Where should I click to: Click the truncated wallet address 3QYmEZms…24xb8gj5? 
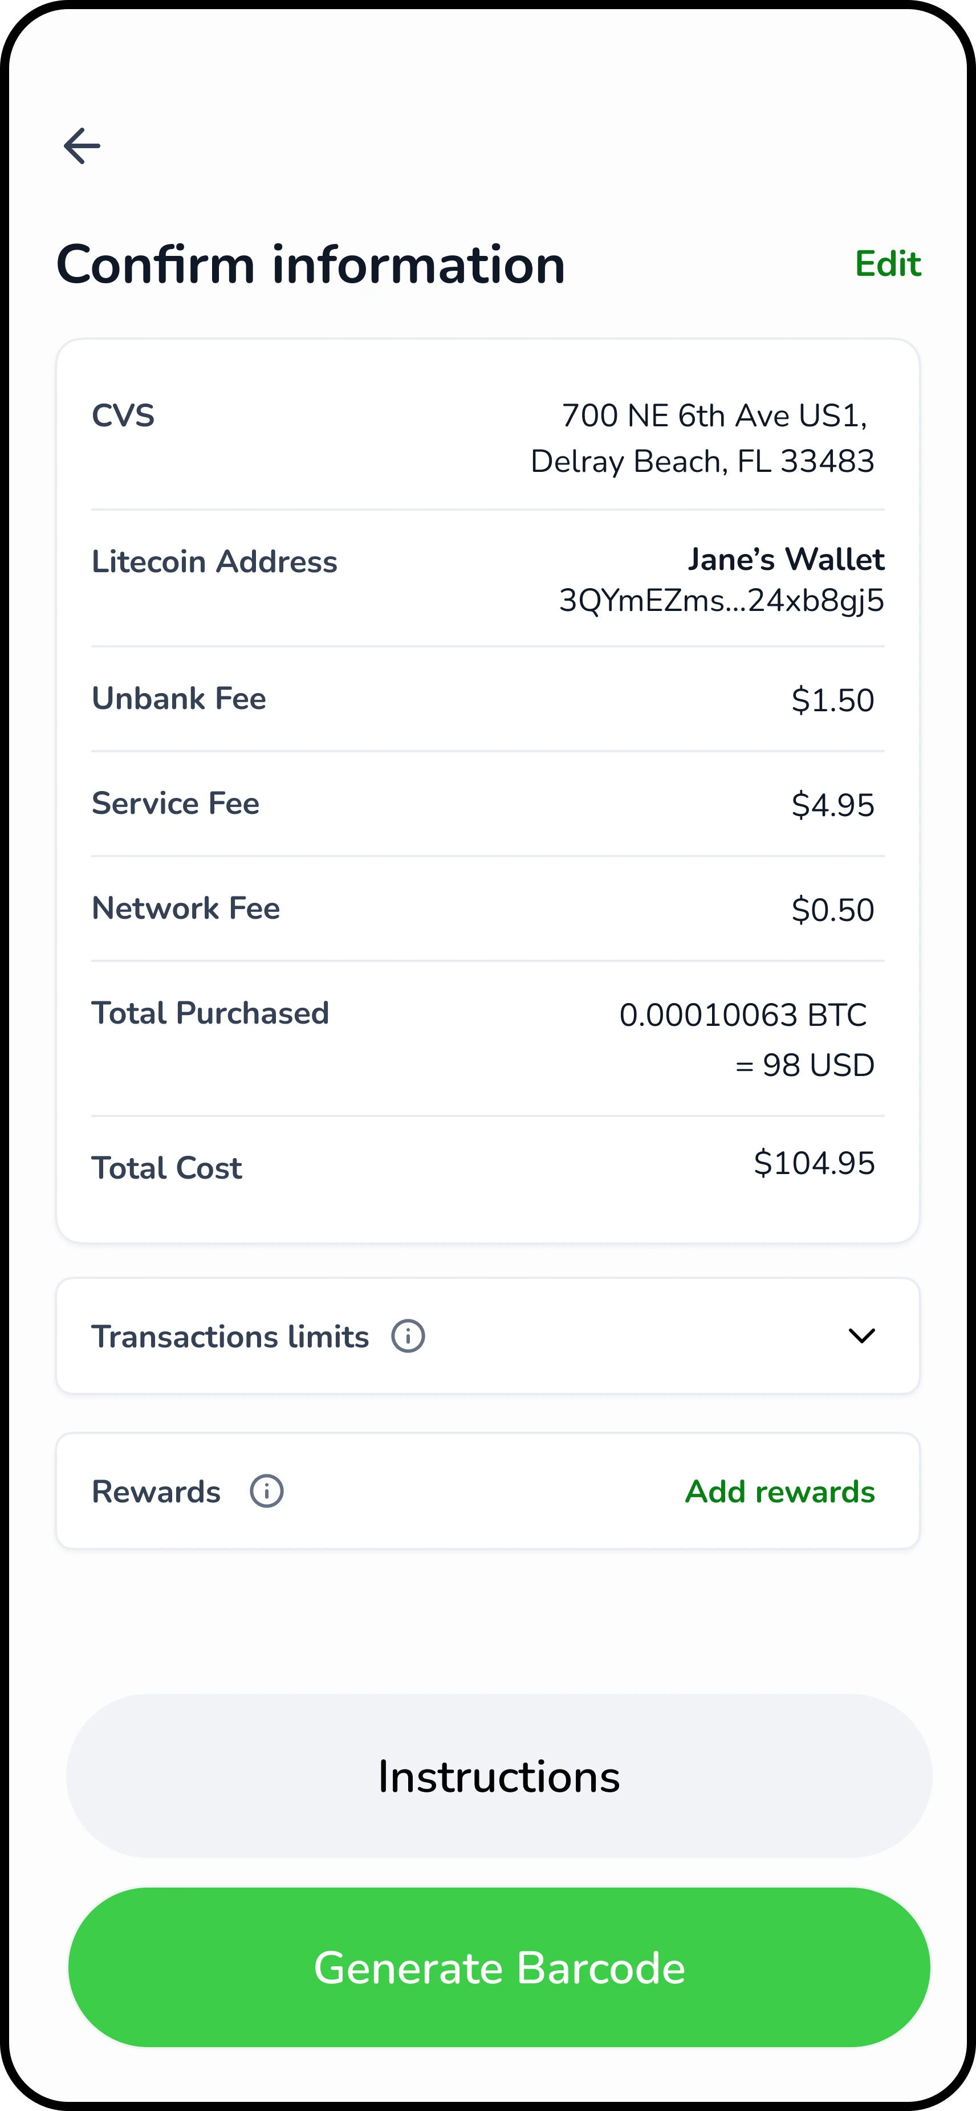[721, 601]
